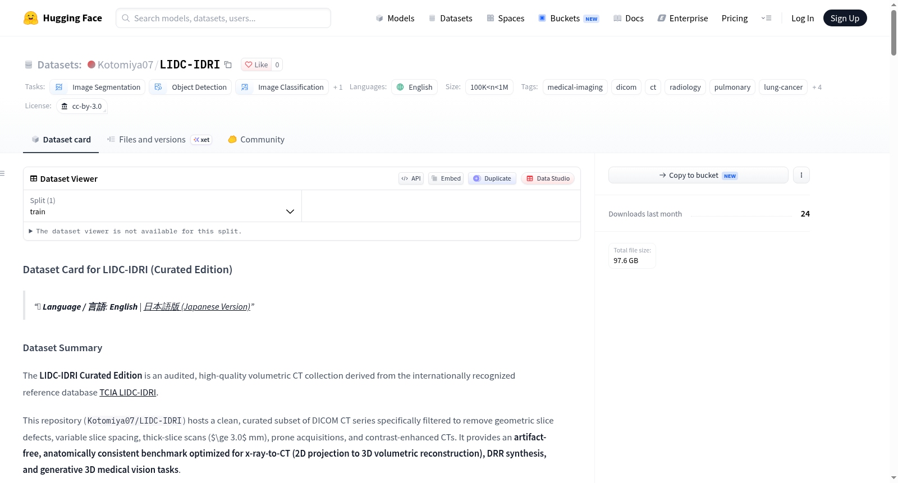Open the Split train dropdown
This screenshot has height=483, width=898.
coord(162,206)
